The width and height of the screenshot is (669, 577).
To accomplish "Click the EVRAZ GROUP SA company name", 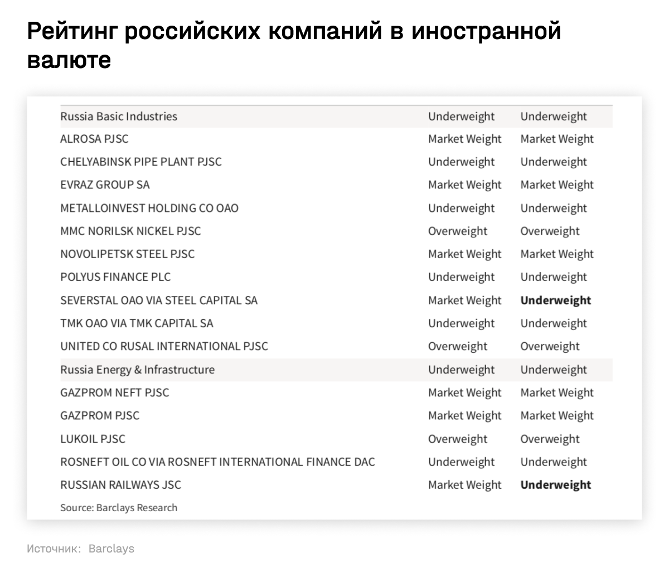I will (x=105, y=185).
